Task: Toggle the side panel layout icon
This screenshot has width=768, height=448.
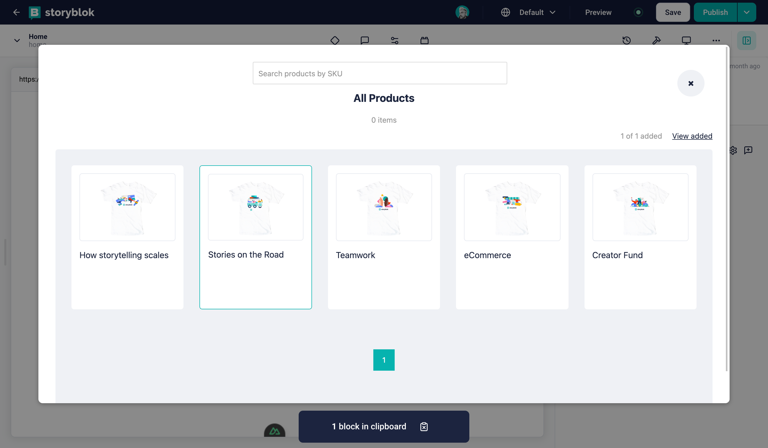Action: (x=746, y=40)
